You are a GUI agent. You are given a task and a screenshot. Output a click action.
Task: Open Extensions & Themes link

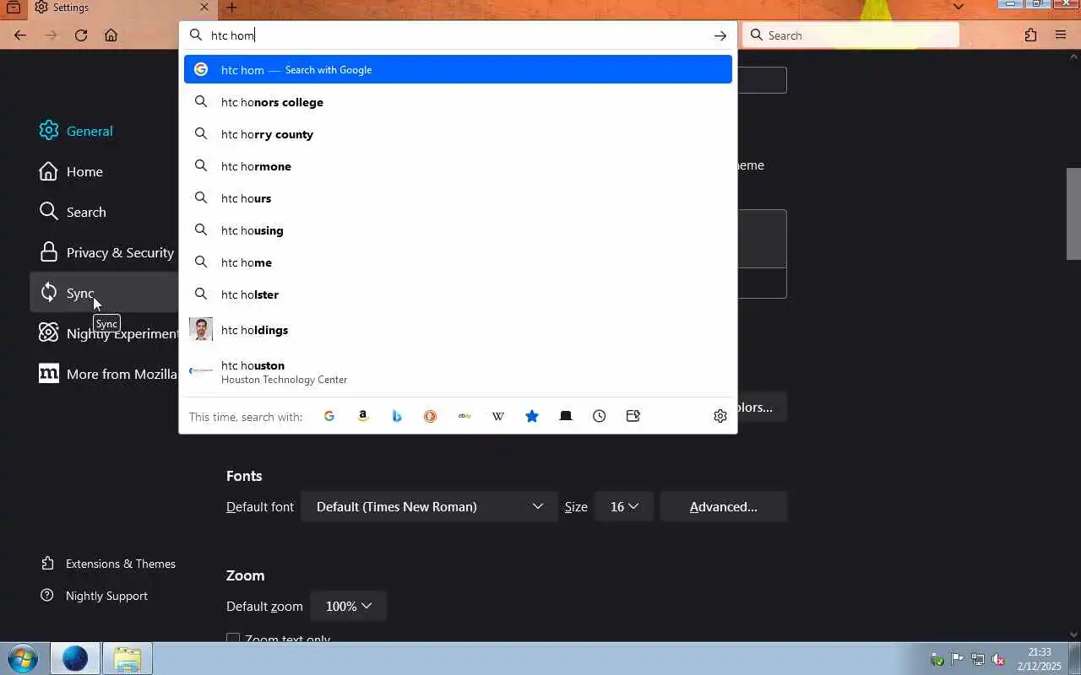tap(108, 564)
